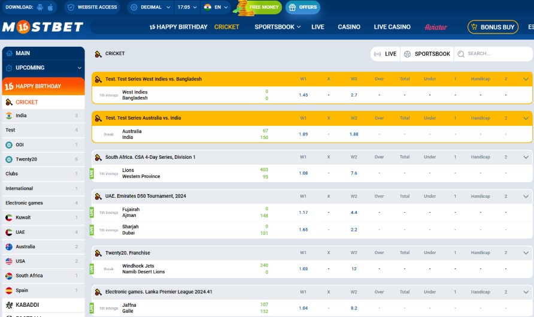Viewport: 534px width, 317px height.
Task: Click the Mostbet logo
Action: [43, 26]
